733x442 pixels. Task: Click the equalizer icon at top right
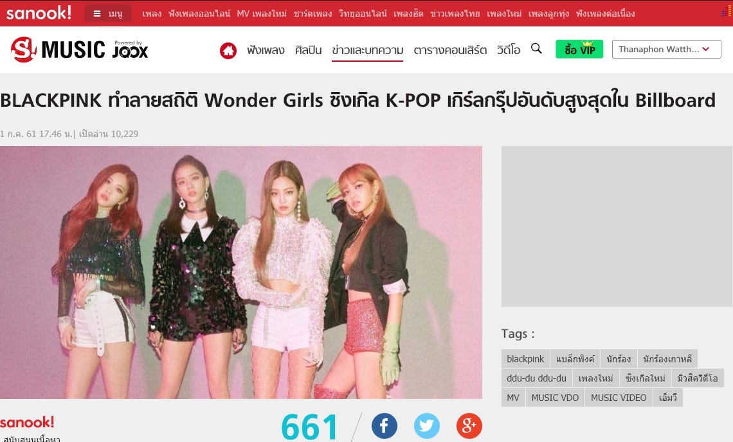click(727, 11)
